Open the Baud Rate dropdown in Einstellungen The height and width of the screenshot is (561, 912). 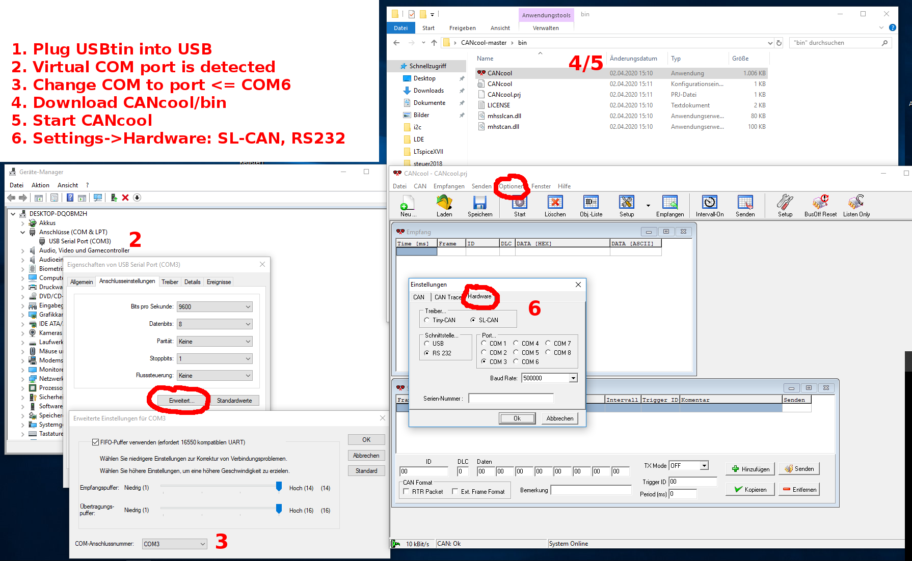[x=573, y=378]
